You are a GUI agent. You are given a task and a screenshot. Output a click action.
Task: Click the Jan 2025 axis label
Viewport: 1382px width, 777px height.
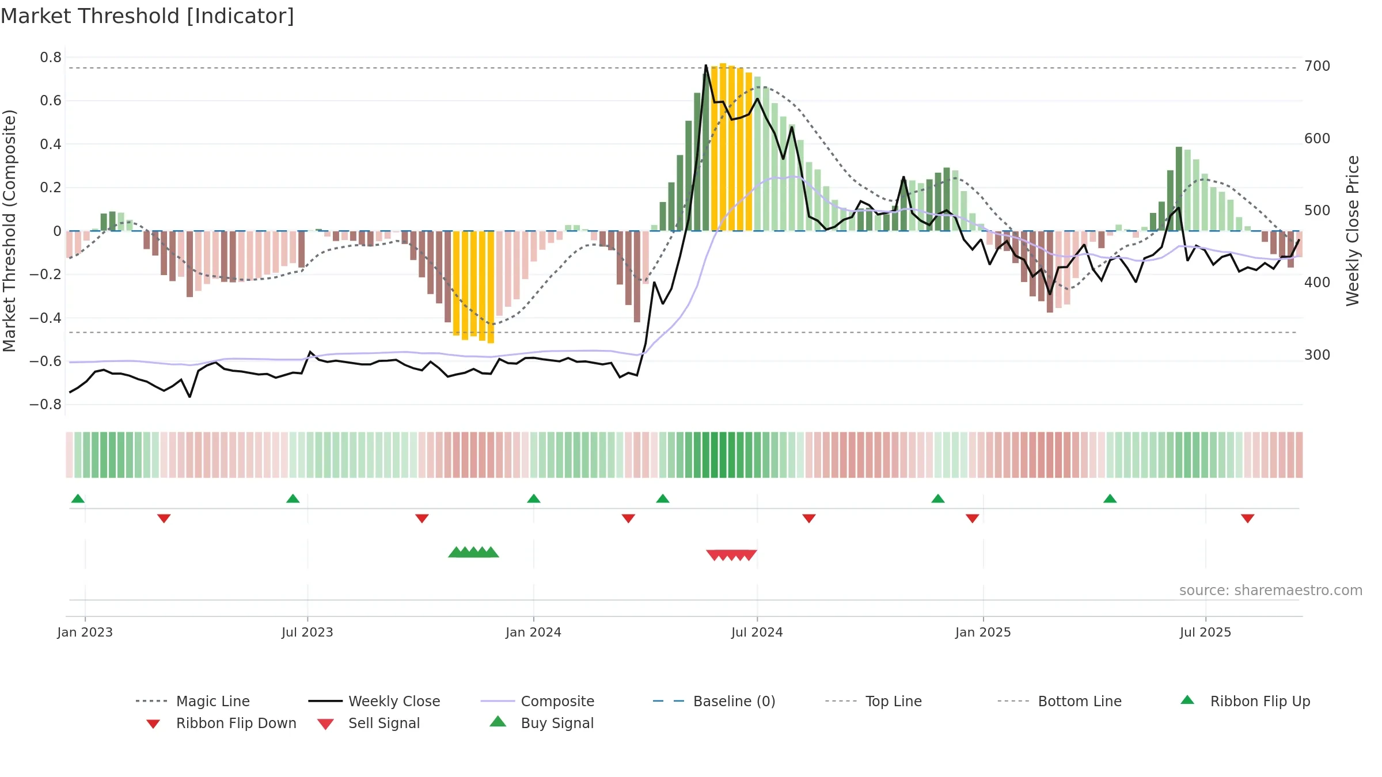pyautogui.click(x=984, y=632)
